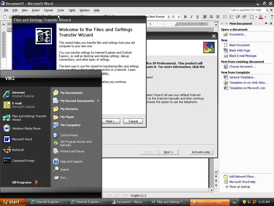Open the File menu
274x206 pixels.
pyautogui.click(x=6, y=10)
